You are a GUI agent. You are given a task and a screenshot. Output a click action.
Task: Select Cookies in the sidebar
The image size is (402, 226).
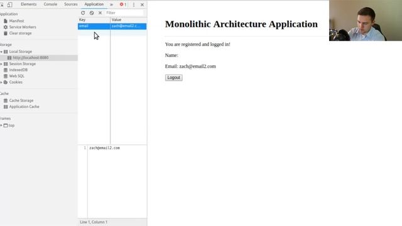[x=16, y=82]
